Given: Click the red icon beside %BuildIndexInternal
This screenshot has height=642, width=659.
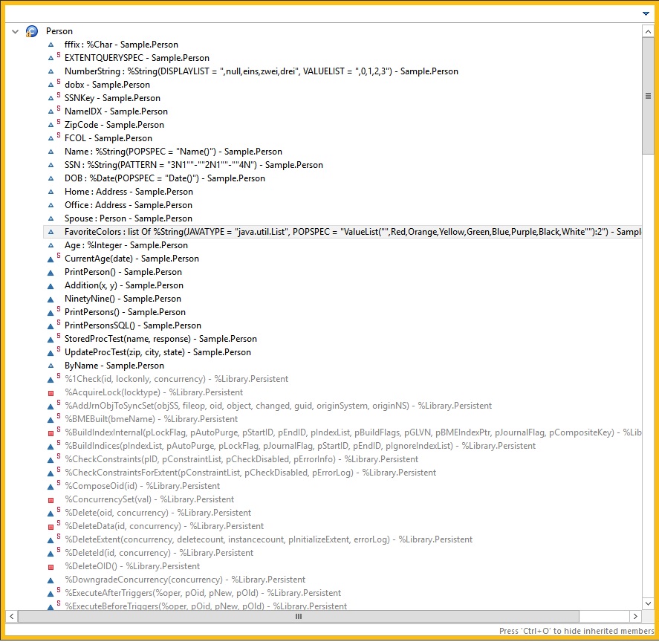Looking at the screenshot, I should [51, 433].
